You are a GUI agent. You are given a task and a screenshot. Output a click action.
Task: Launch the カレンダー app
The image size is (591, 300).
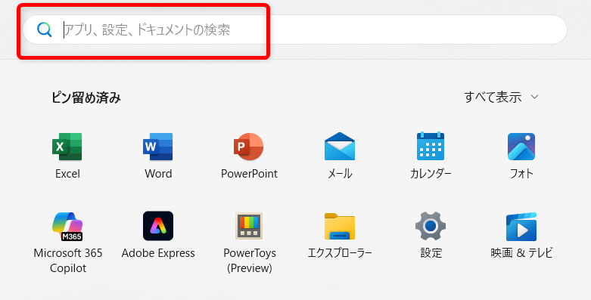coord(431,147)
